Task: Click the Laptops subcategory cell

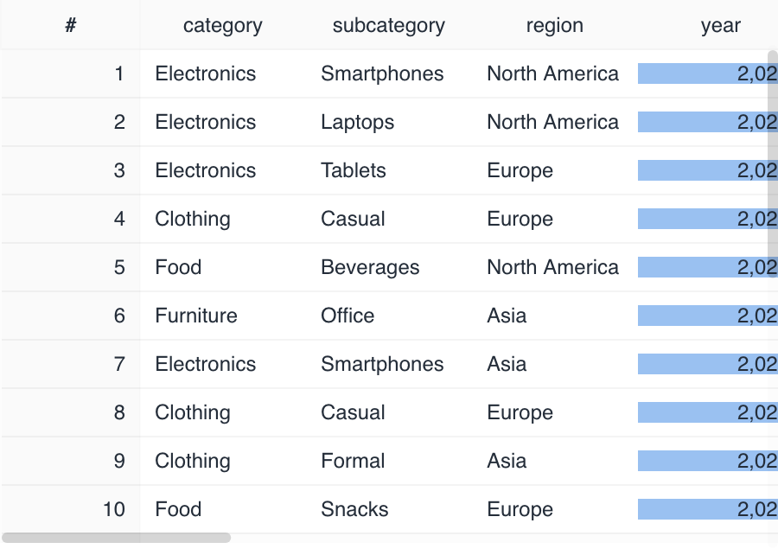Action: click(357, 123)
